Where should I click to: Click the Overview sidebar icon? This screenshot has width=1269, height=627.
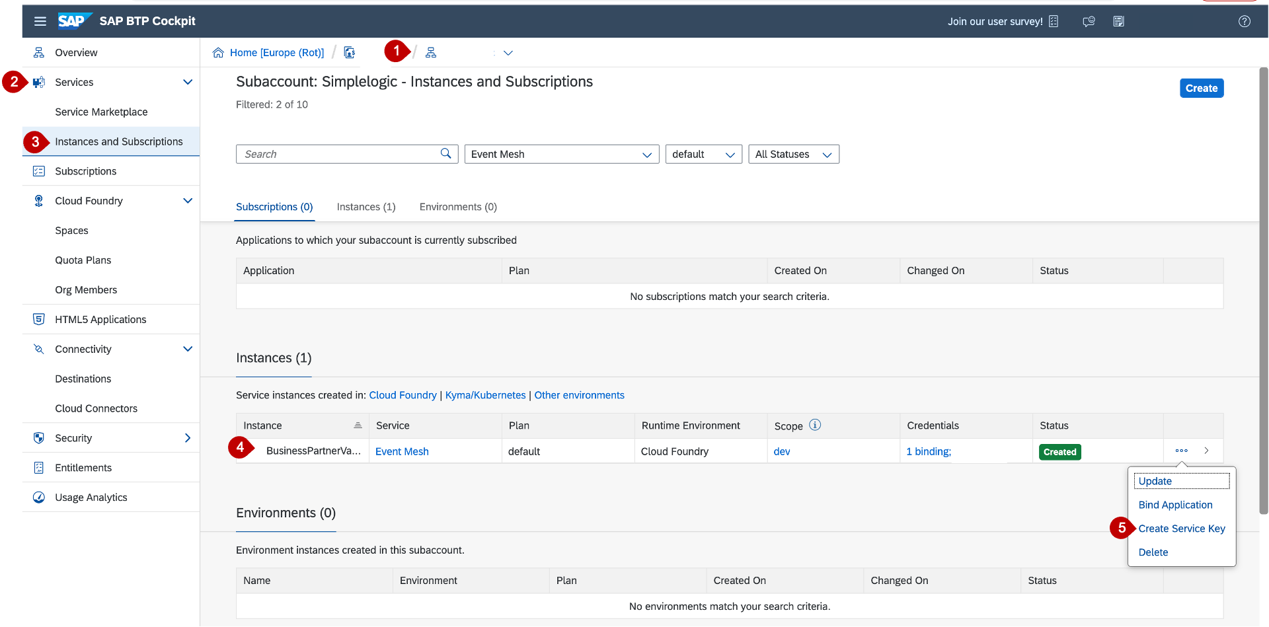click(39, 52)
